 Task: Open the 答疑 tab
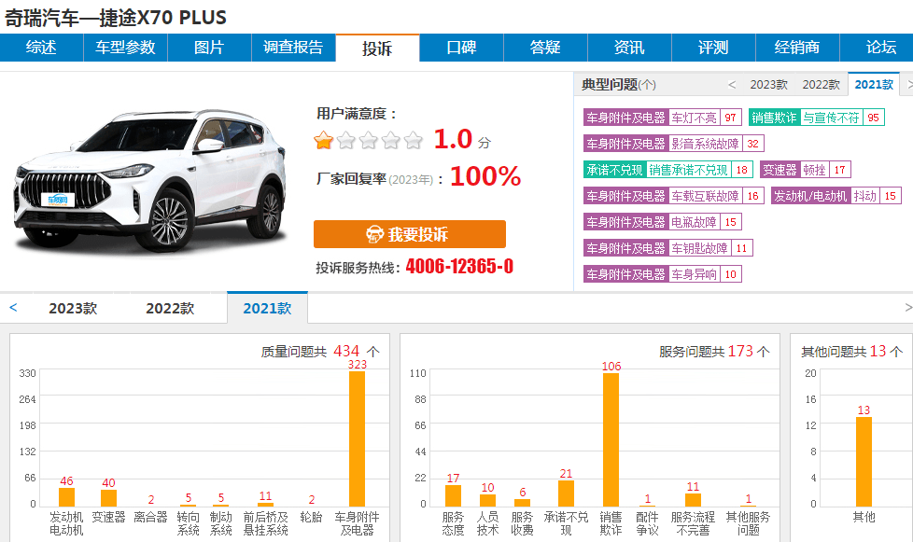(x=545, y=48)
